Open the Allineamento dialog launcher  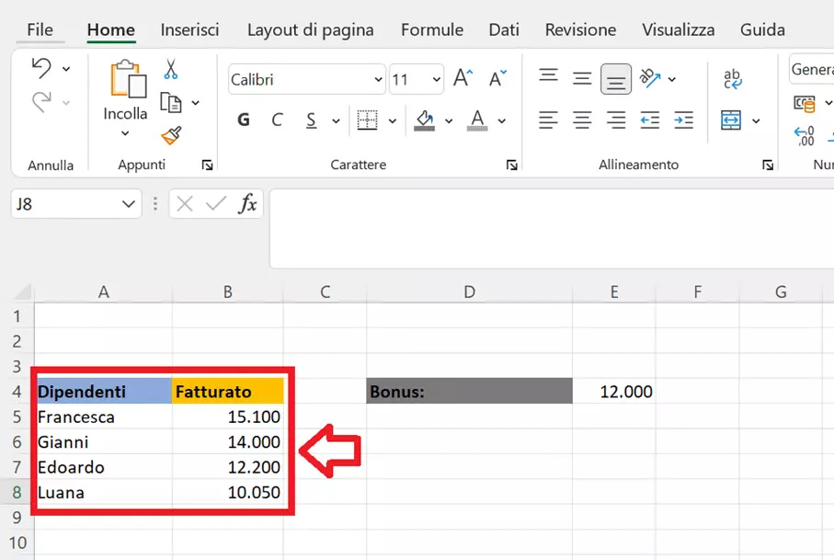click(768, 166)
